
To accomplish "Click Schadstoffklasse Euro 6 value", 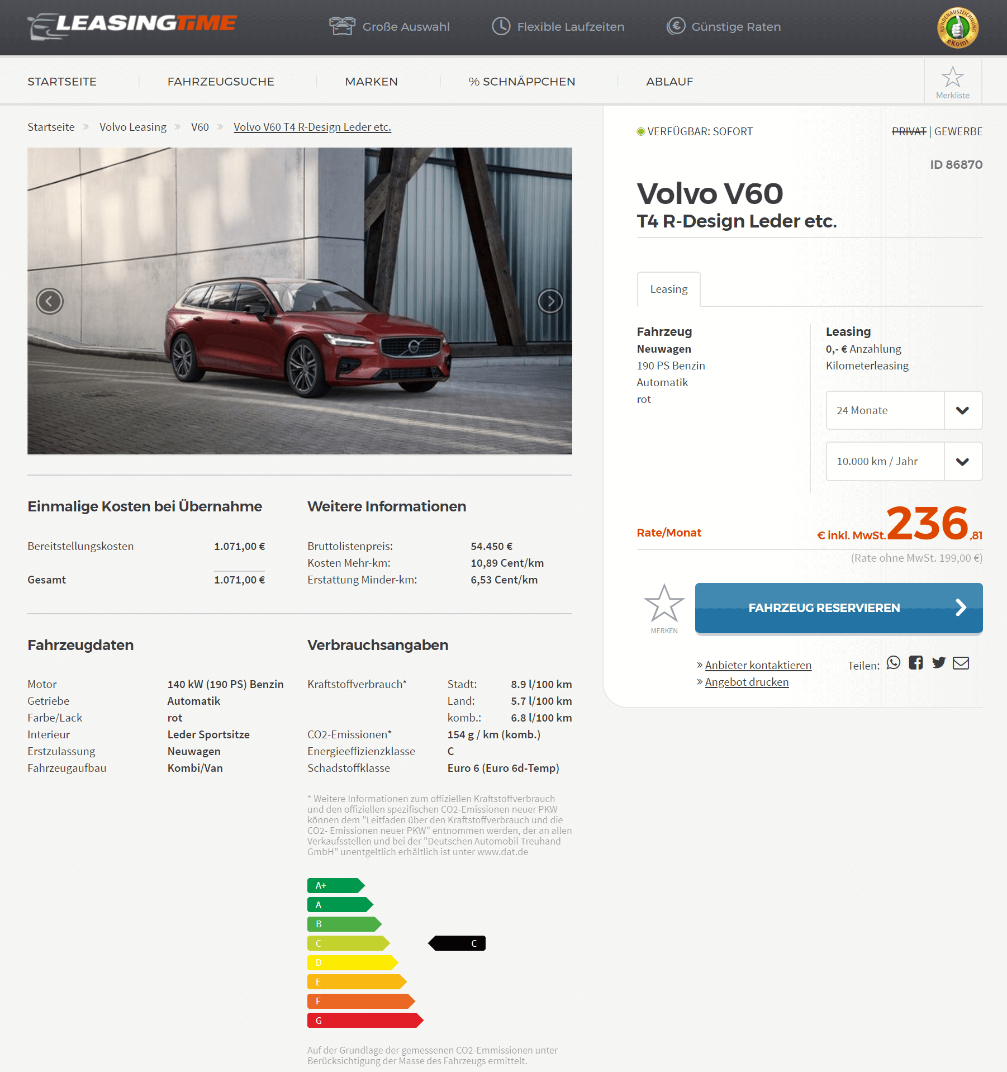I will [503, 768].
